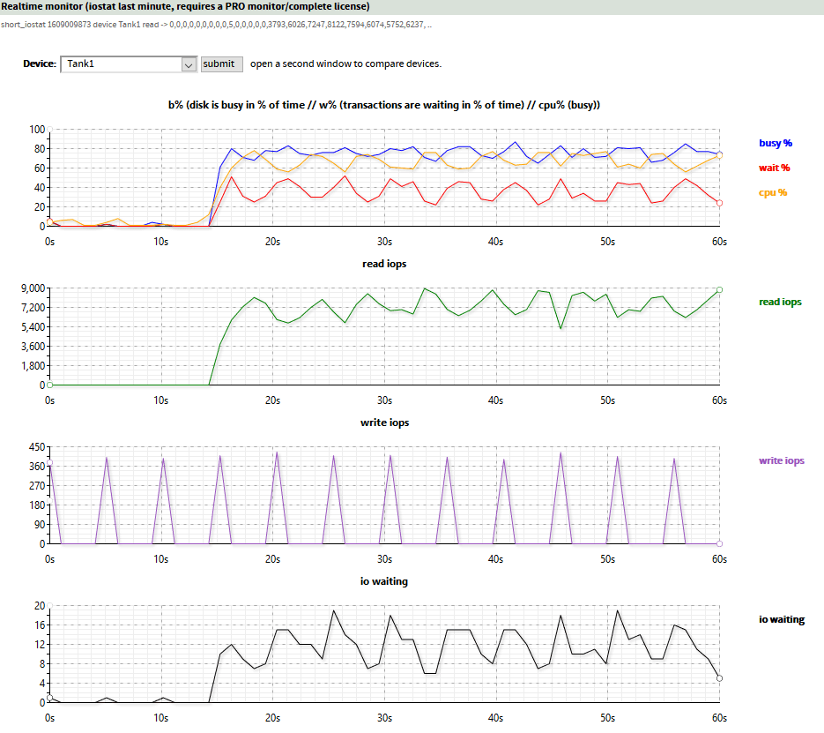The height and width of the screenshot is (733, 824).
Task: Click the 'write iops' chart title
Action: [x=384, y=423]
